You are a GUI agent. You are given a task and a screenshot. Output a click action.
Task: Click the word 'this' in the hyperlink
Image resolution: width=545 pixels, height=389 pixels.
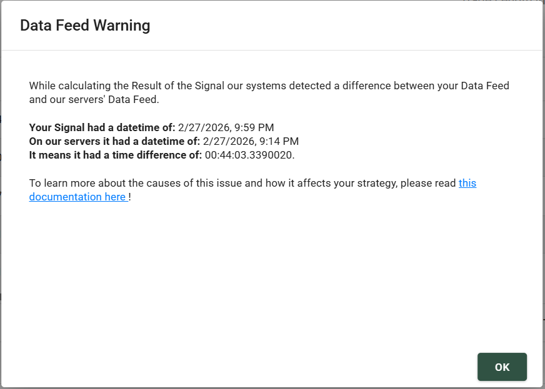pos(467,183)
